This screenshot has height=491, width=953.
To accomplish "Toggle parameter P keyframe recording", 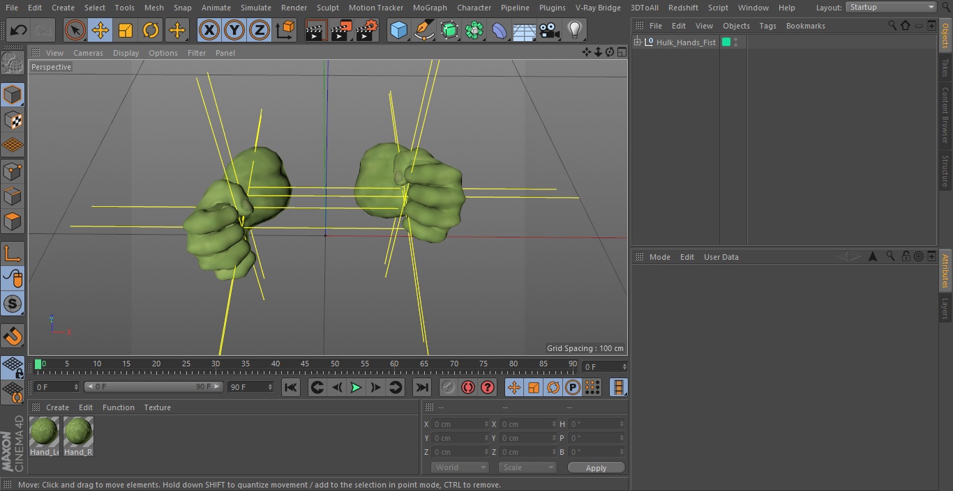I will [x=573, y=387].
